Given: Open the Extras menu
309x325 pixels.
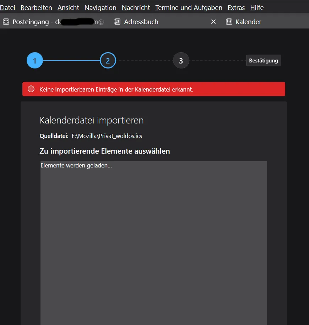Looking at the screenshot, I should coord(236,8).
